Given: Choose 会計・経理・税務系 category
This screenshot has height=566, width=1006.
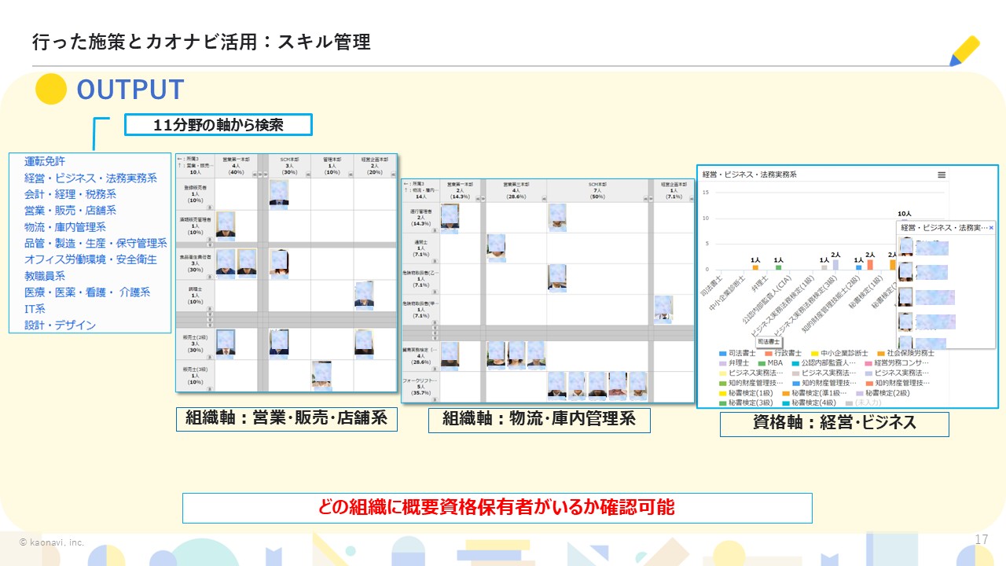Looking at the screenshot, I should coord(70,194).
